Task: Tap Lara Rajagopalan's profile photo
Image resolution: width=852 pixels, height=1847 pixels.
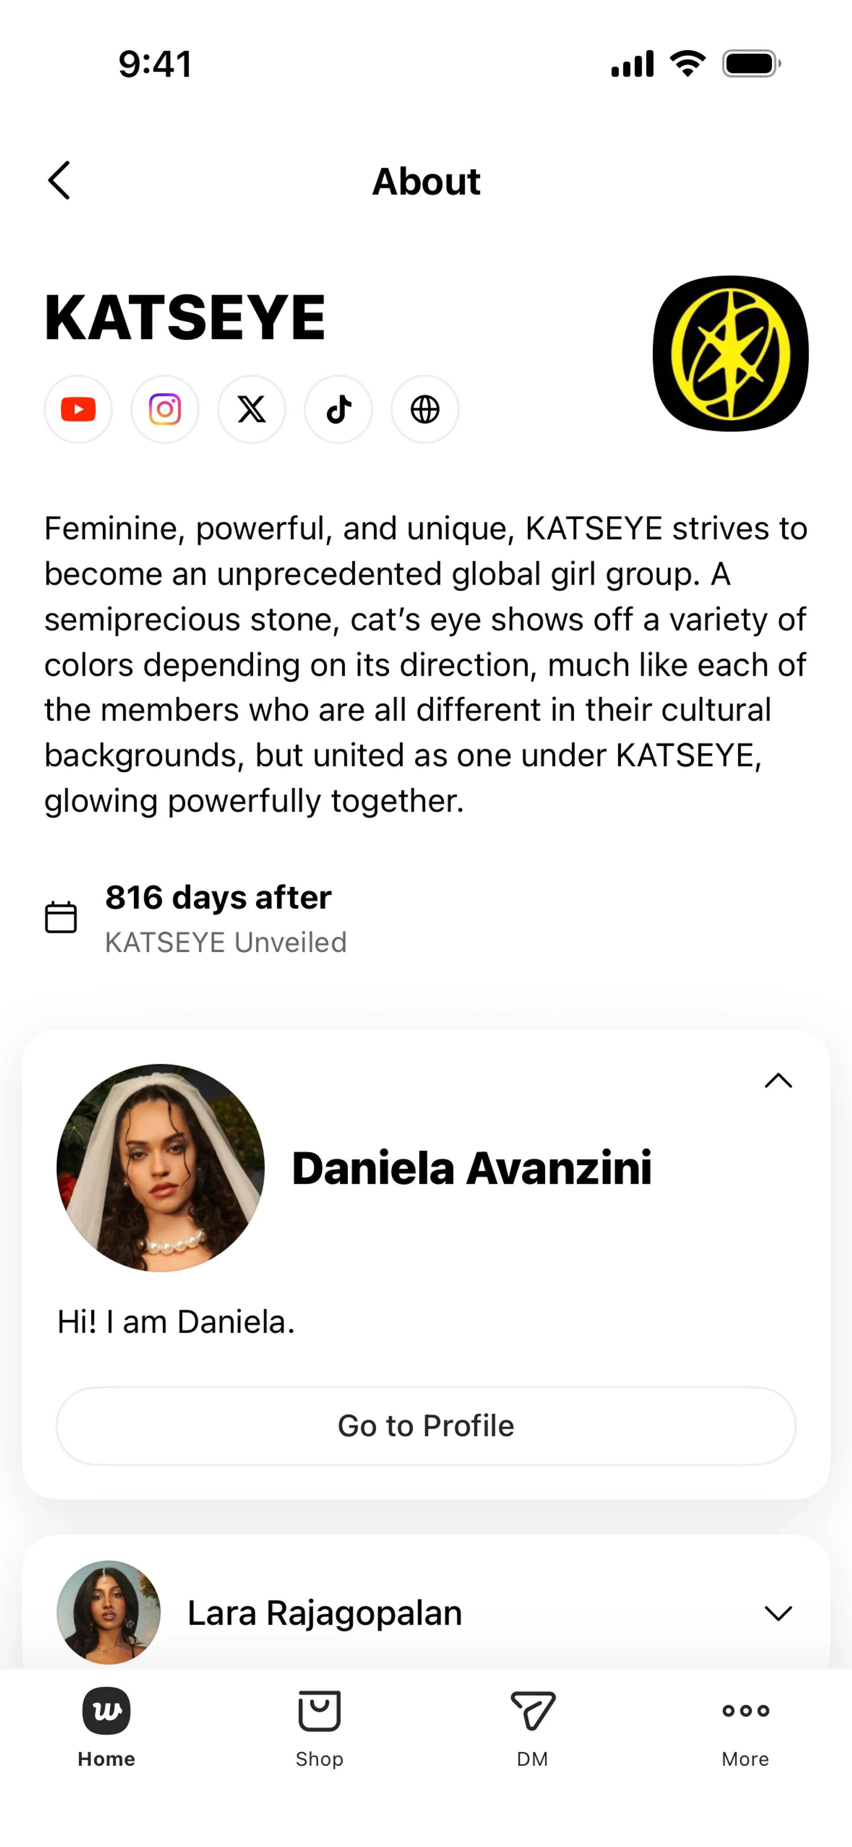Action: click(x=108, y=1612)
